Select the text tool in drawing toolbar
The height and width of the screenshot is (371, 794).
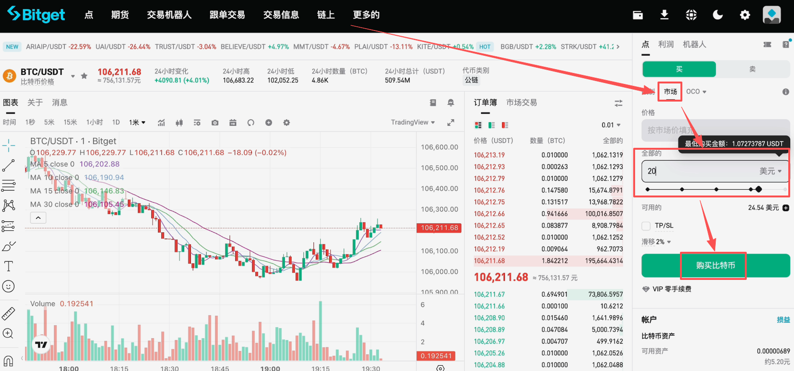tap(9, 266)
